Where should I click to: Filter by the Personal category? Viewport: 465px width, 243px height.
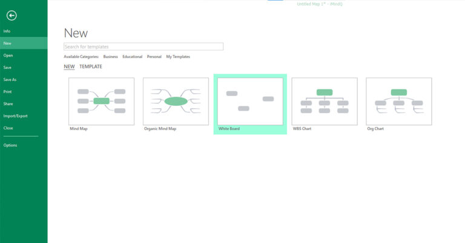click(x=154, y=57)
